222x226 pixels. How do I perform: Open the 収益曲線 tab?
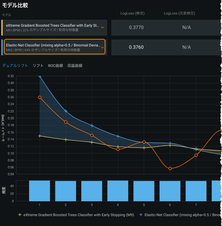tap(75, 66)
